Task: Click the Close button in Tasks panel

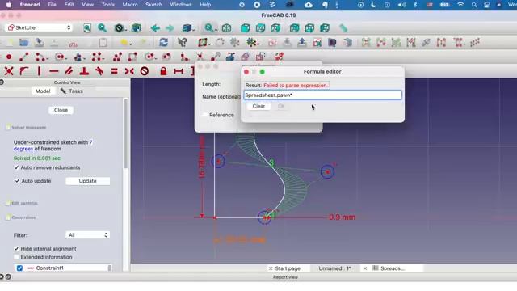Action: (61, 110)
